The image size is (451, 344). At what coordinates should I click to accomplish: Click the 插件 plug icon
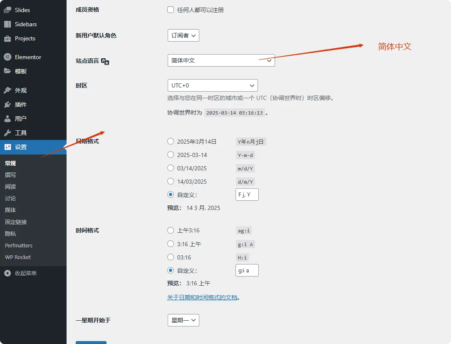tap(7, 105)
